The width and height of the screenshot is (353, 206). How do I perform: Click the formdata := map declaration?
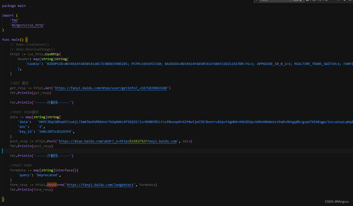(x=44, y=170)
